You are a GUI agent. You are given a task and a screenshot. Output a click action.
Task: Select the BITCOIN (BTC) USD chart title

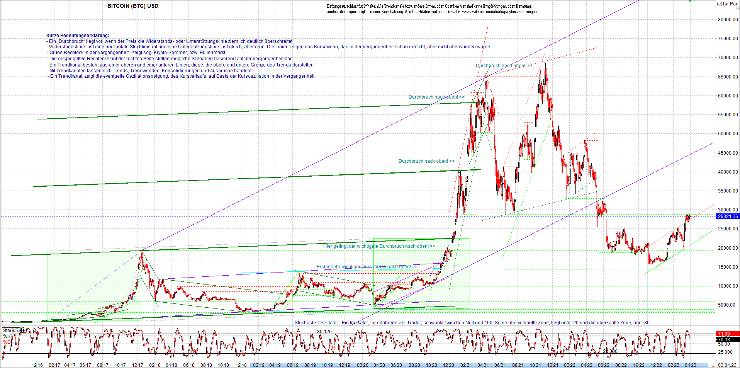pos(132,6)
